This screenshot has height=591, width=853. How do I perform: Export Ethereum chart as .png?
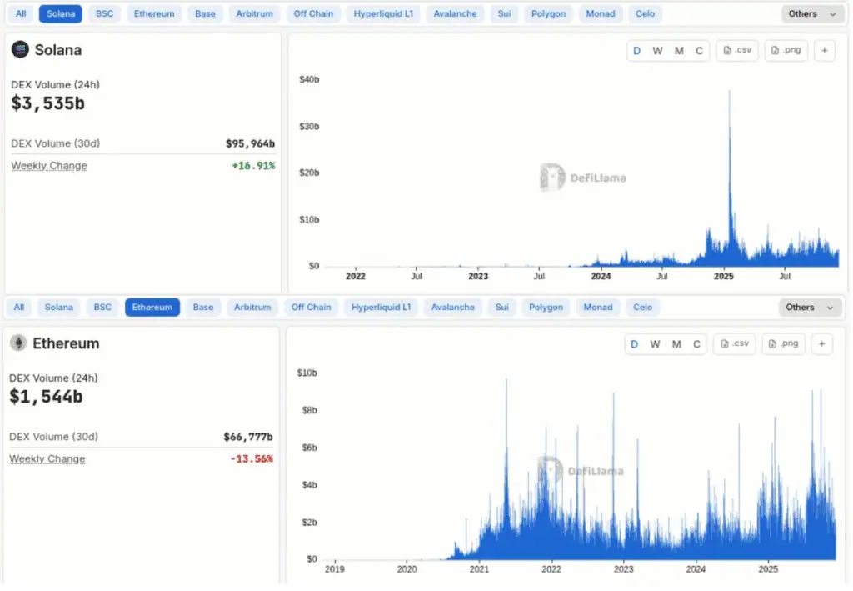pos(783,344)
